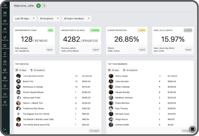Go to the Clients sidebar icon
This screenshot has width=199, height=136.
tap(5, 30)
